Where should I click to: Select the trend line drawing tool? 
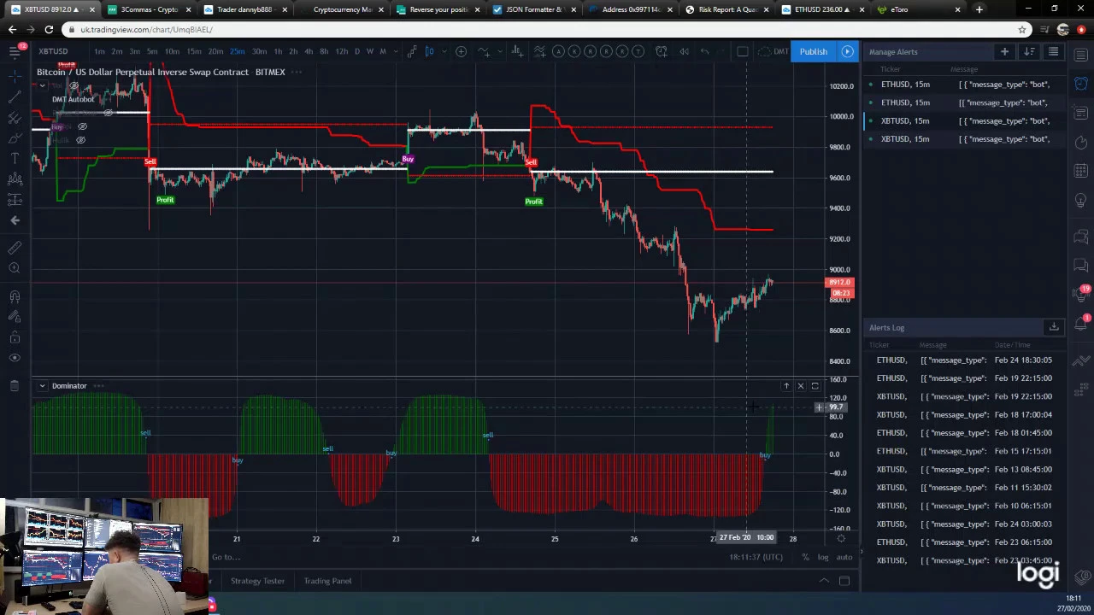click(15, 97)
